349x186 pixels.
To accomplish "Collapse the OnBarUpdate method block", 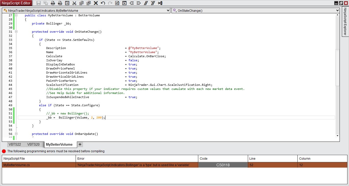I will tap(16, 134).
